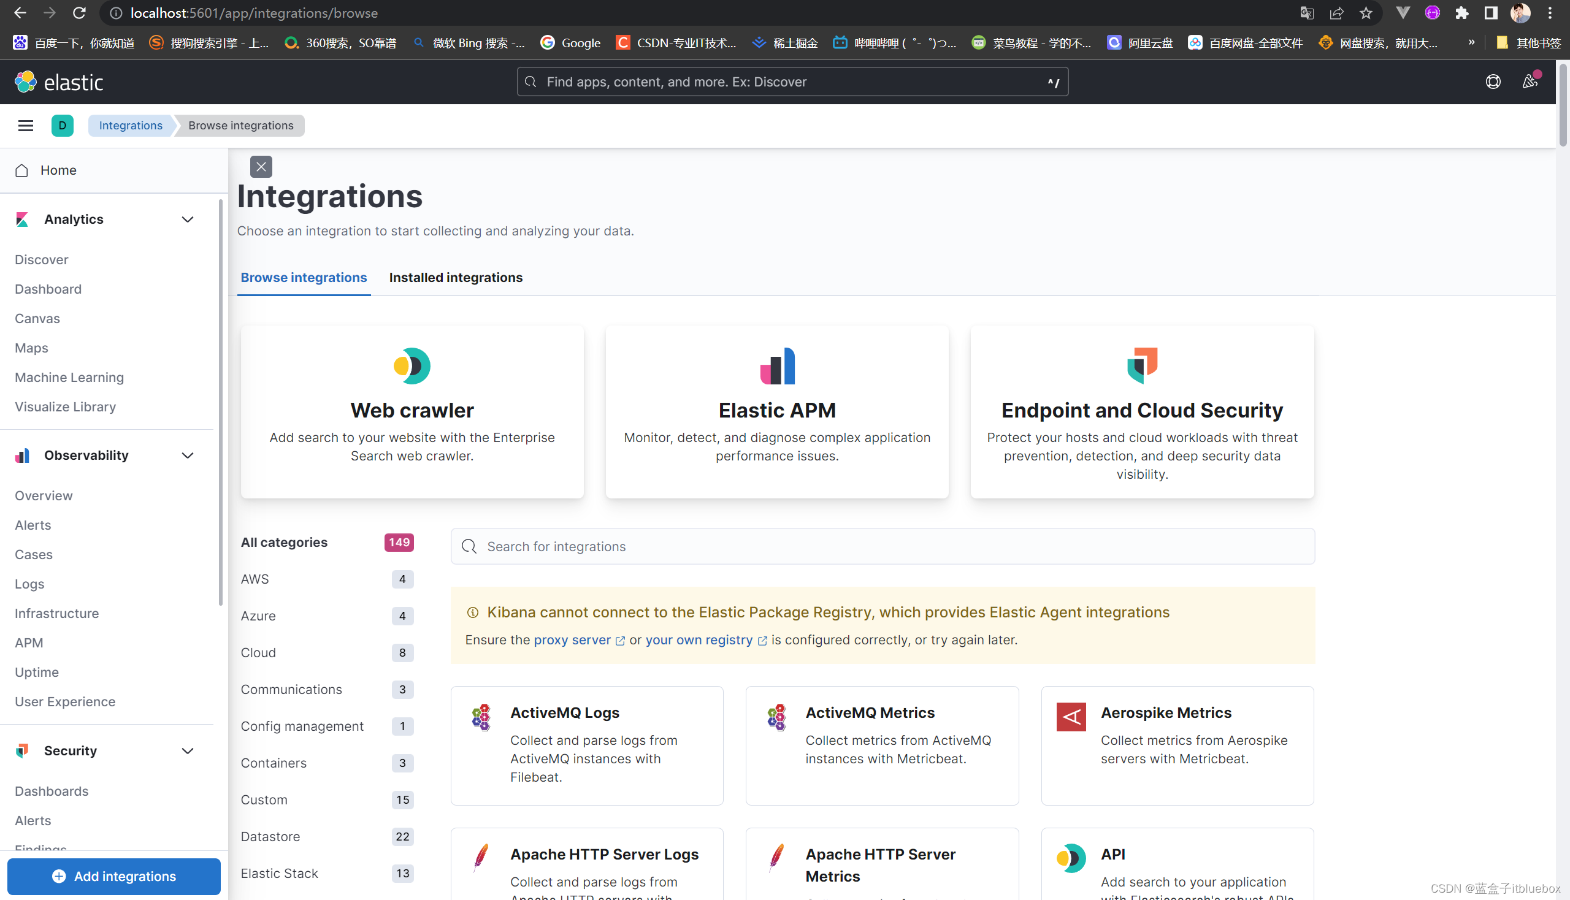The image size is (1570, 900).
Task: Open Elastic APM featured card
Action: (x=777, y=412)
